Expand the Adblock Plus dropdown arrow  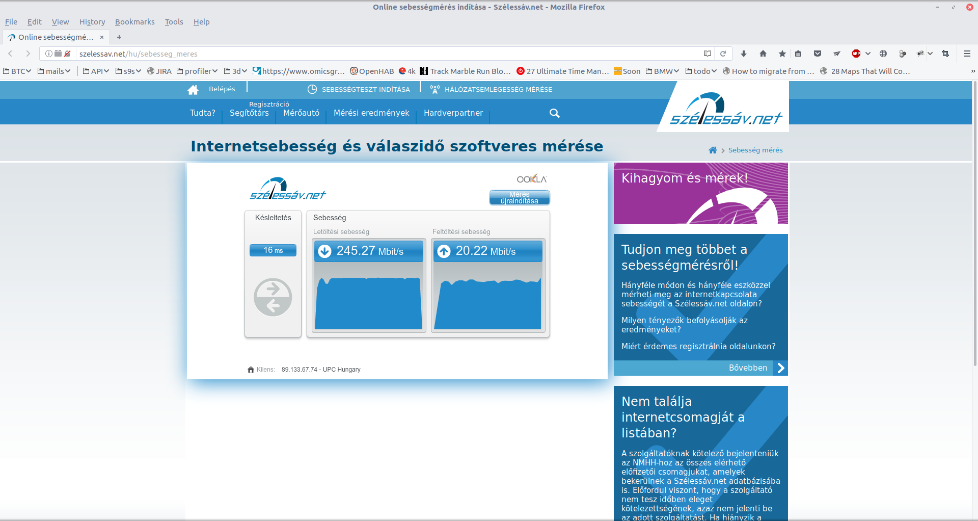tap(868, 54)
